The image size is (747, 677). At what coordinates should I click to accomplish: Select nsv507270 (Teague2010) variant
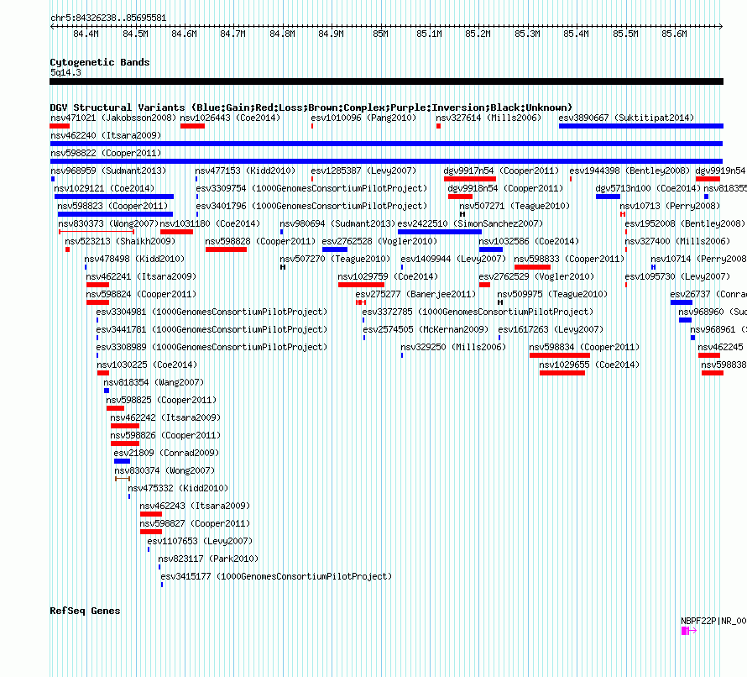[335, 259]
